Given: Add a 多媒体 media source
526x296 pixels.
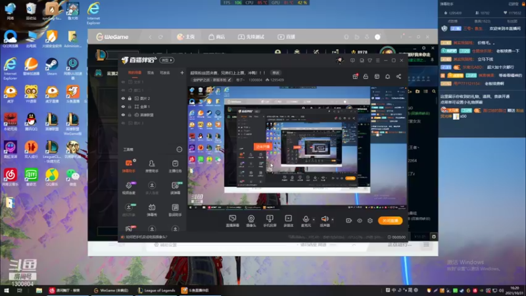Looking at the screenshot, I should [x=289, y=221].
